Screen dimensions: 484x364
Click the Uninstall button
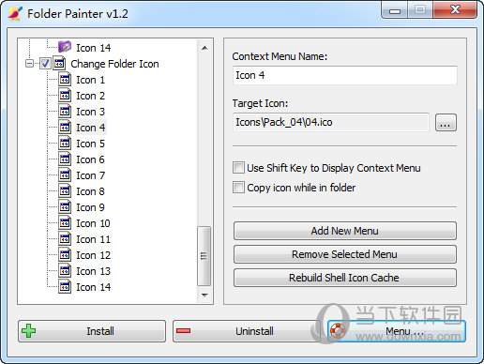tap(246, 331)
